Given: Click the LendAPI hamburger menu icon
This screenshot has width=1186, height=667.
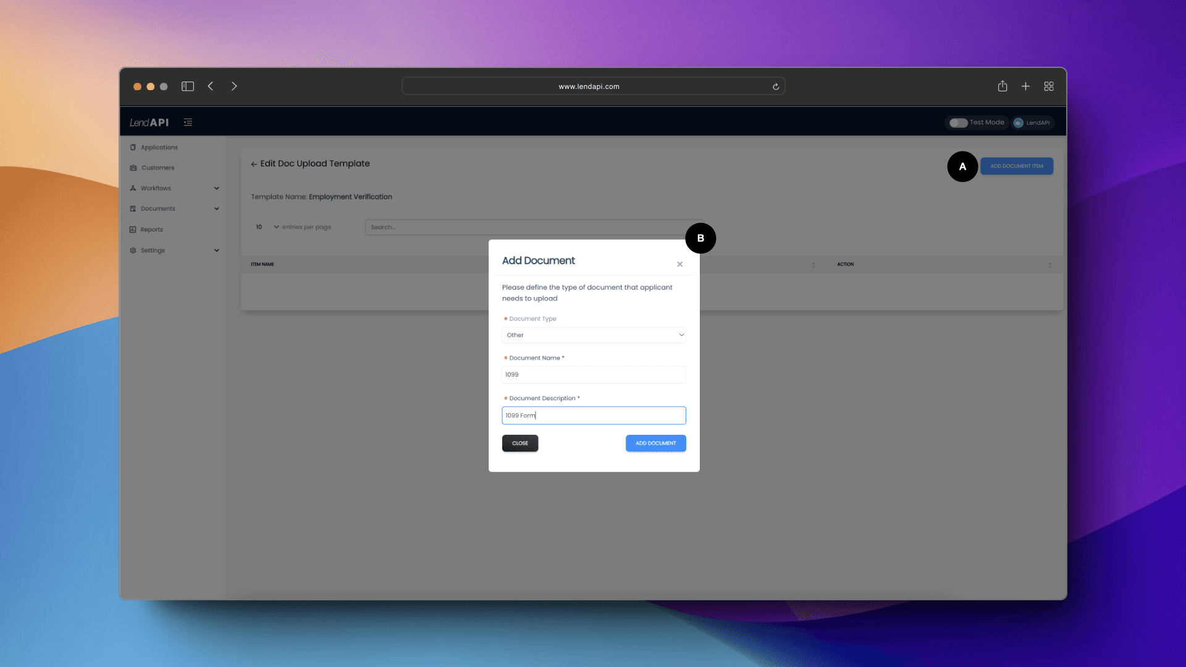Looking at the screenshot, I should (x=187, y=121).
